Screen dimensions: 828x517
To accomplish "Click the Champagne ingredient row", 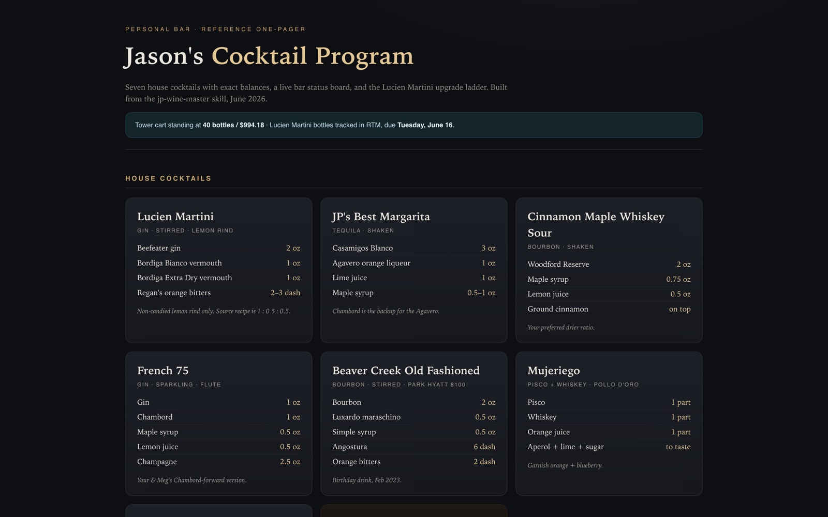I will (x=218, y=462).
